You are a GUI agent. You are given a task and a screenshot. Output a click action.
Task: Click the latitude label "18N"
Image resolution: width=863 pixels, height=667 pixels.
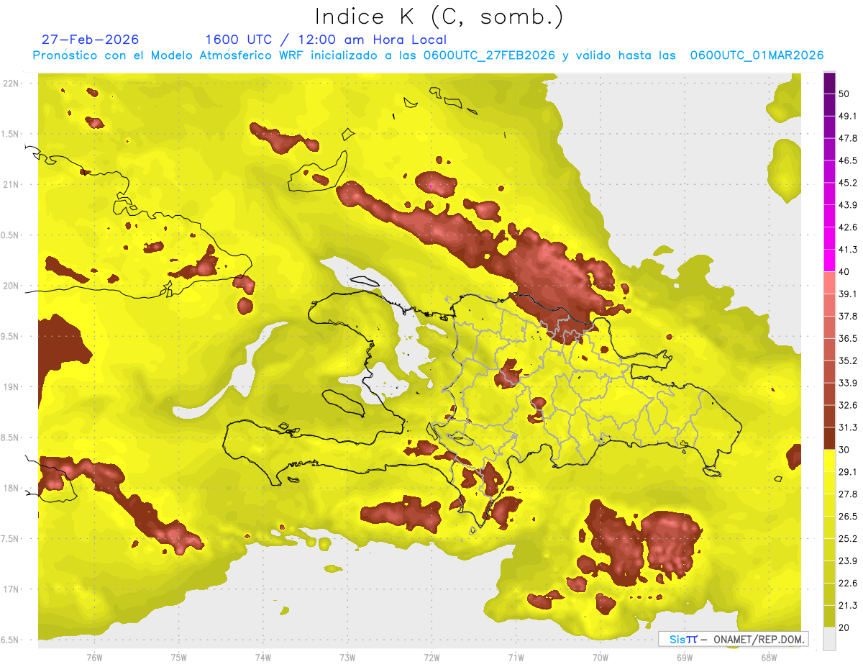coord(11,488)
